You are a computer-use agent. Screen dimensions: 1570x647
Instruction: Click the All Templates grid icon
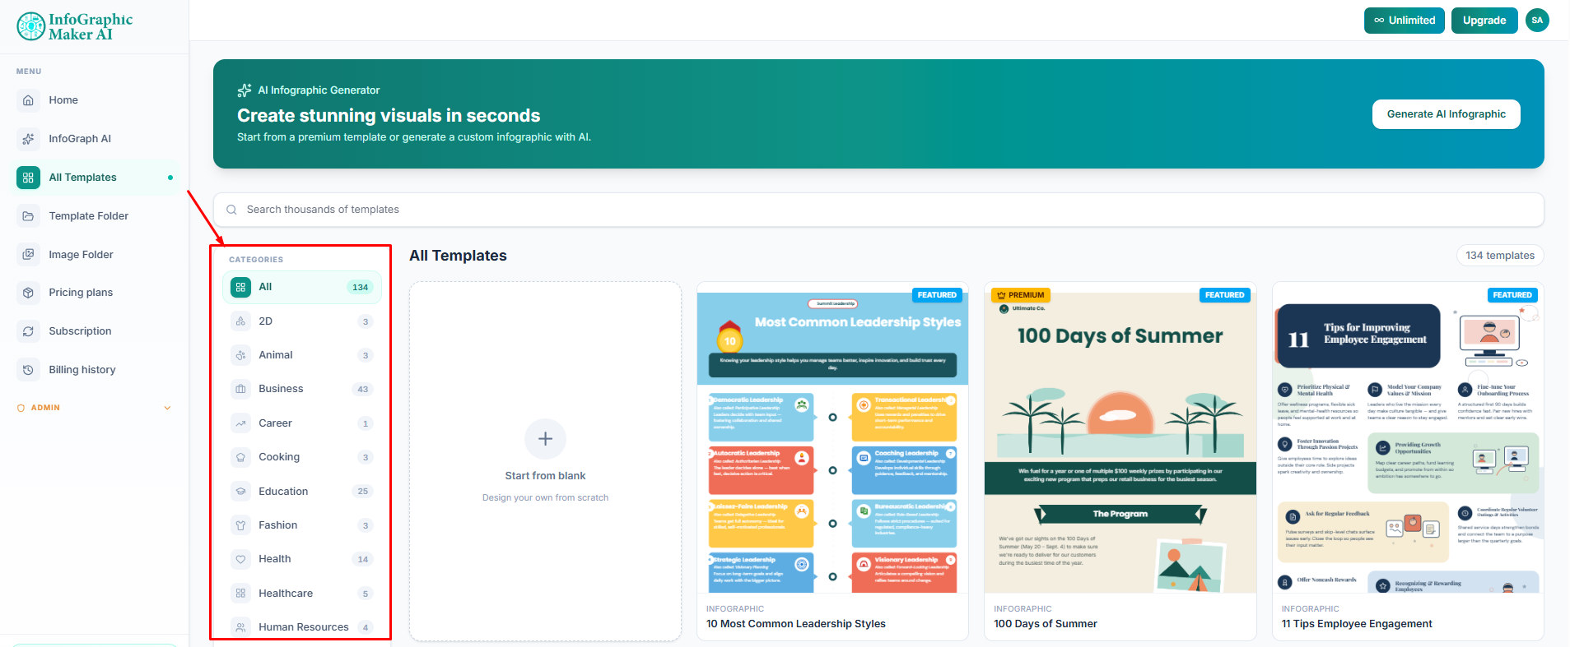28,178
